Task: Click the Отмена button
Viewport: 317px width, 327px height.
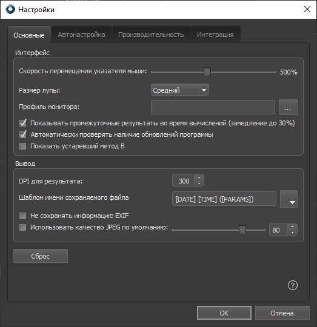Action: pyautogui.click(x=282, y=313)
